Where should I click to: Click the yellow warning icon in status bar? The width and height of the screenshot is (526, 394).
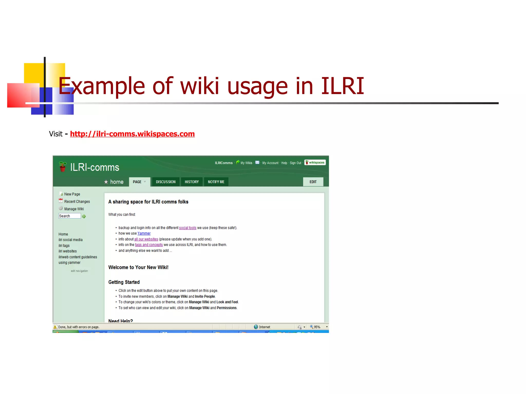(55, 327)
